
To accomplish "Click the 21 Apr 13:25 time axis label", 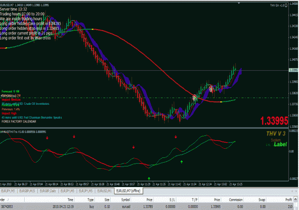I will 236,184.
